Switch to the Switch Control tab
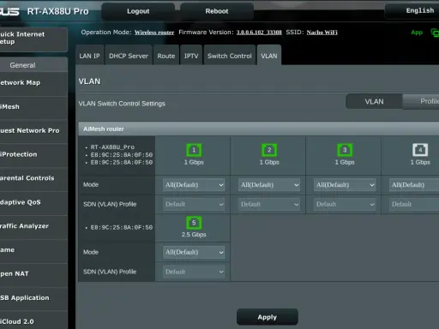The height and width of the screenshot is (329, 439). [230, 55]
